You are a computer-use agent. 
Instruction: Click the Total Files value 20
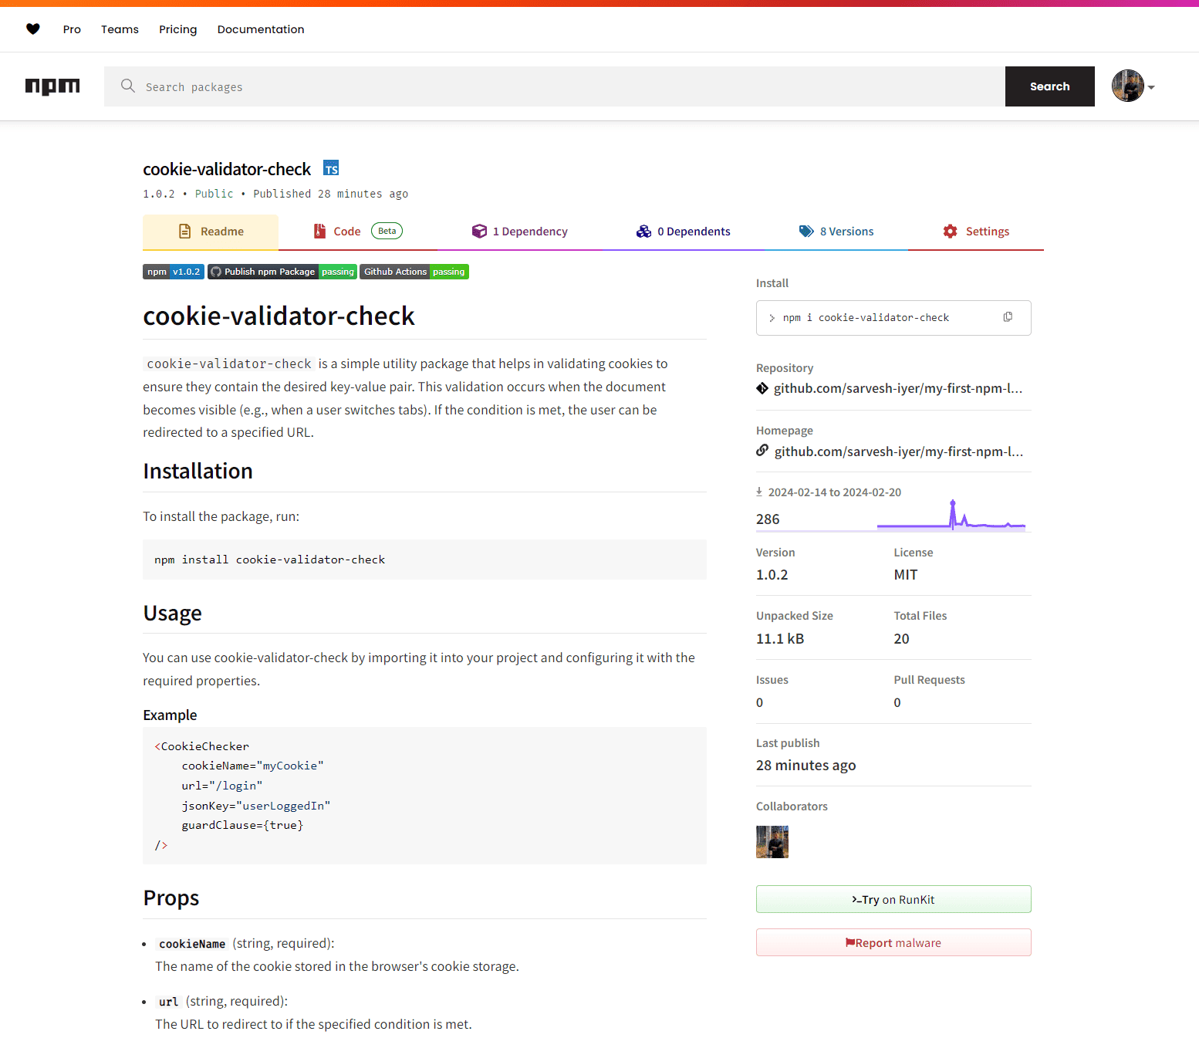(x=902, y=639)
